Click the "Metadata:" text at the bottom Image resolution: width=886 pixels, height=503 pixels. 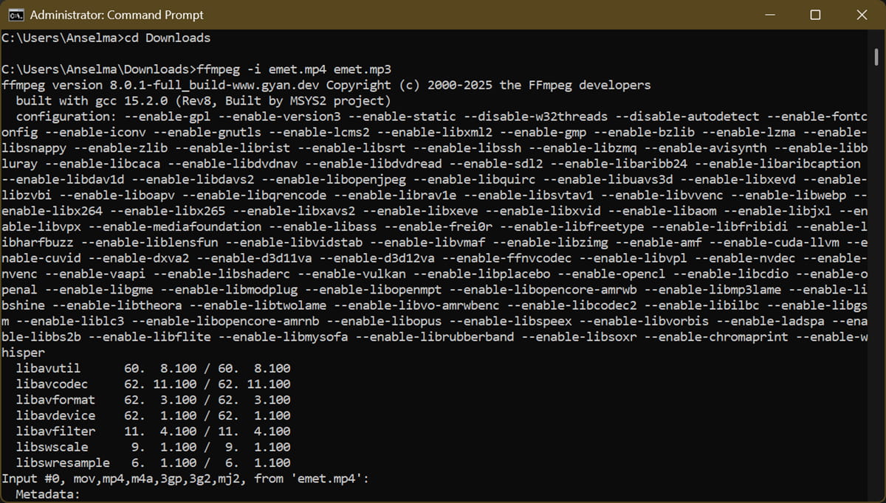click(x=47, y=494)
